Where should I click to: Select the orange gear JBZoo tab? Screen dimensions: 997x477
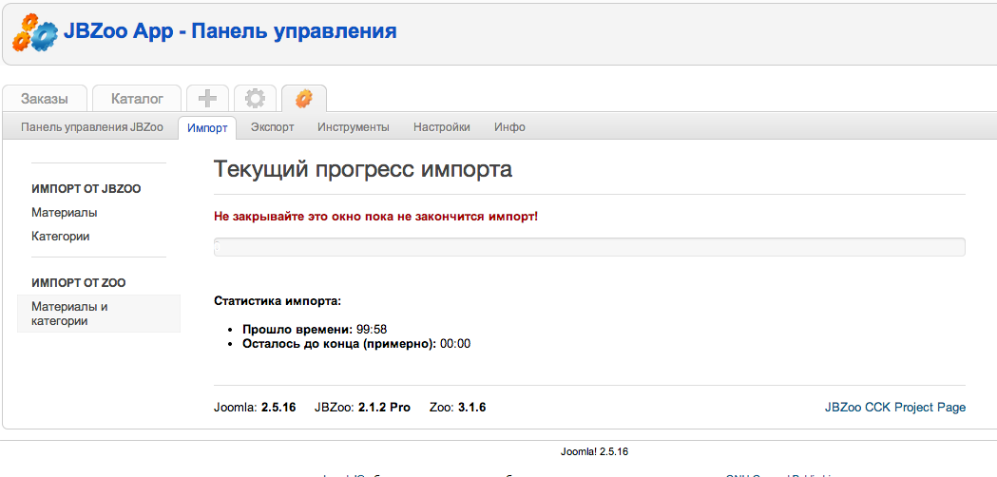coord(303,98)
